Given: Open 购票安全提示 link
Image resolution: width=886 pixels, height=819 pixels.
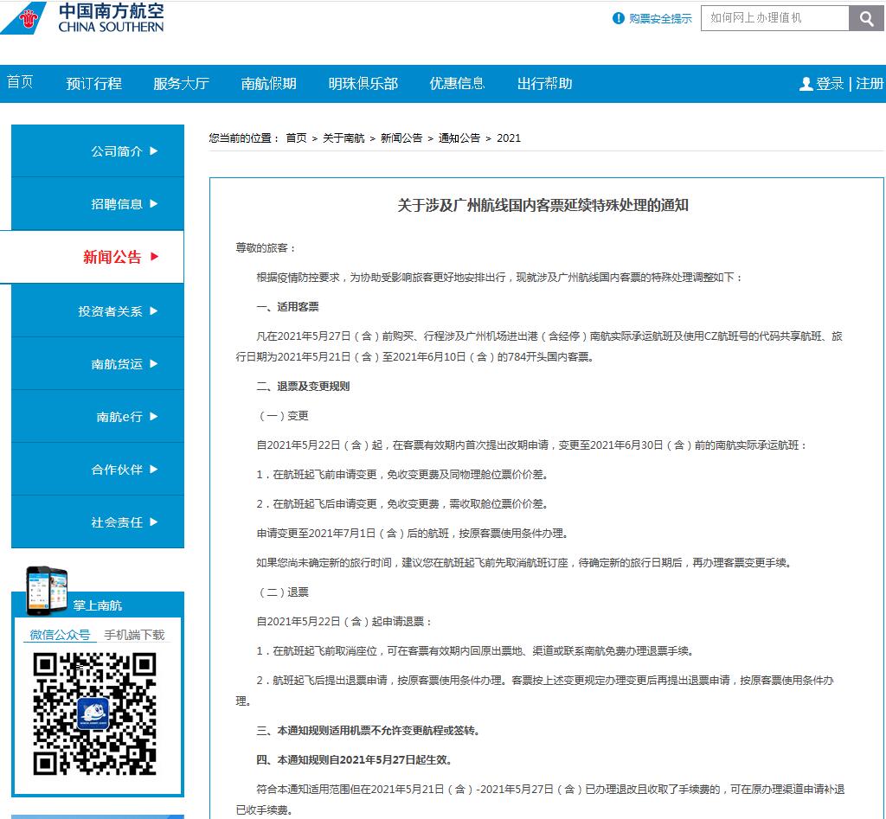Looking at the screenshot, I should [x=660, y=19].
